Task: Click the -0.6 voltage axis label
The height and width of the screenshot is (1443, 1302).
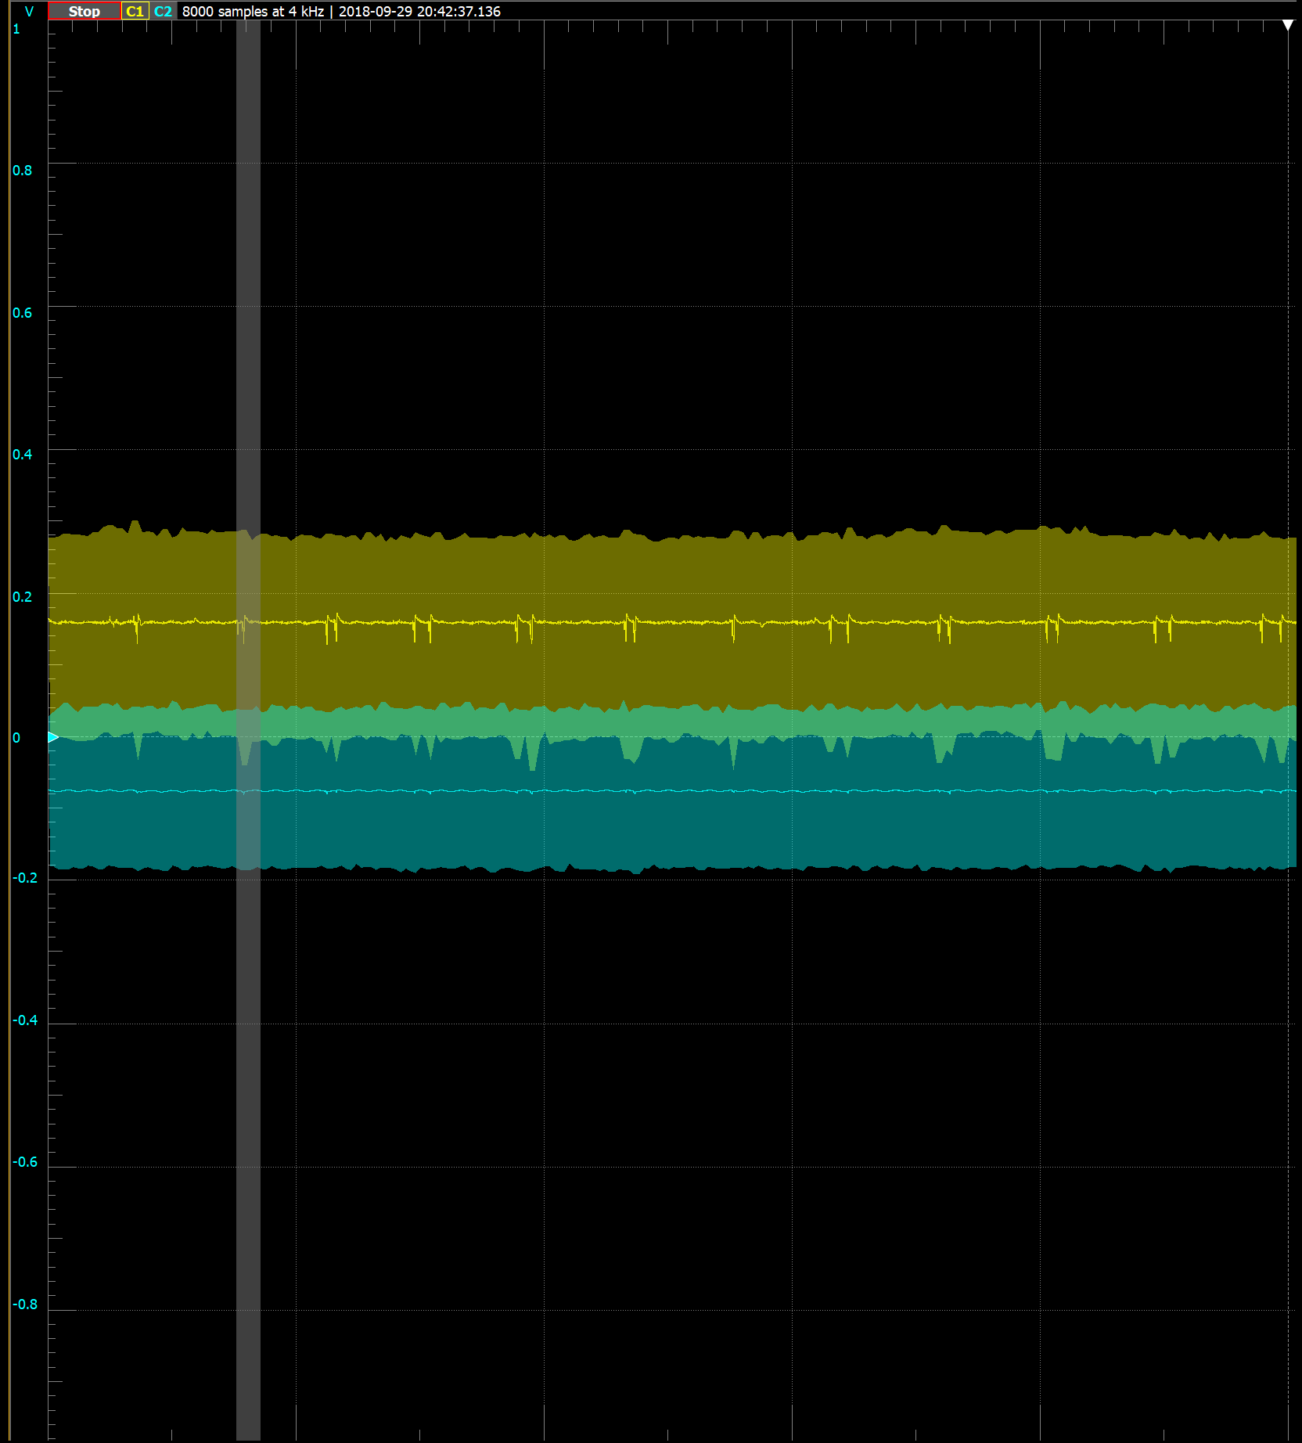Action: pyautogui.click(x=25, y=1162)
